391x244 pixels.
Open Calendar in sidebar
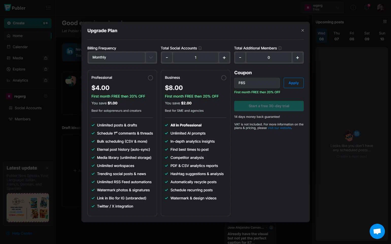[28, 47]
